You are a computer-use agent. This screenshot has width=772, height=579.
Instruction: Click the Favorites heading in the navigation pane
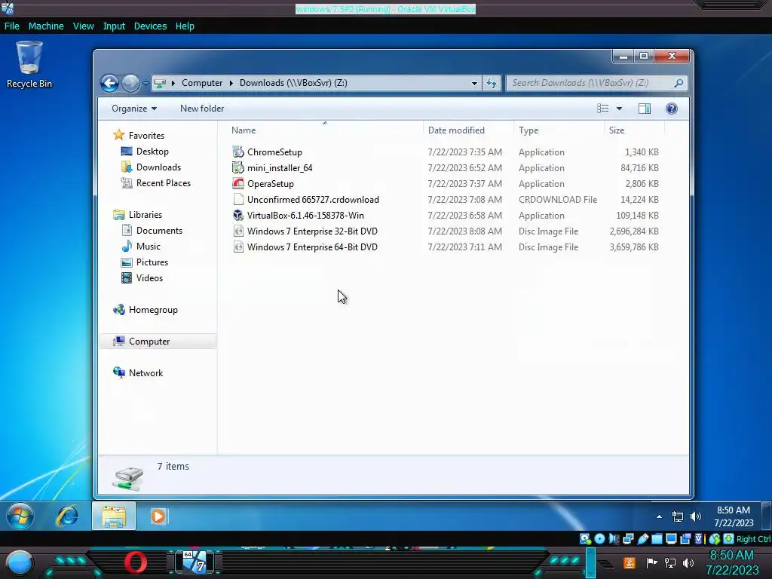[x=146, y=136]
